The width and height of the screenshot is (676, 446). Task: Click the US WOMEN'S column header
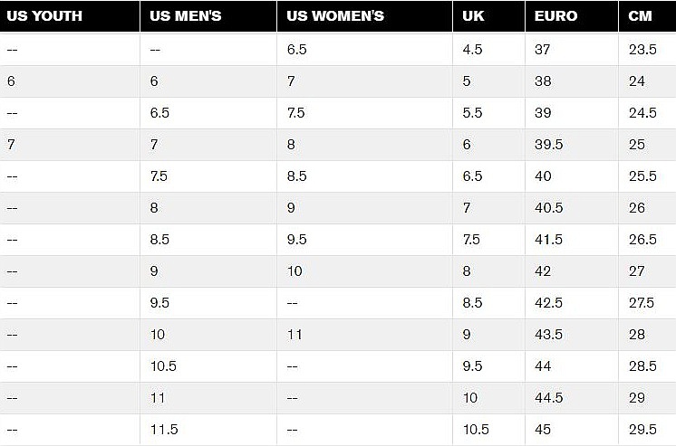[x=335, y=16]
